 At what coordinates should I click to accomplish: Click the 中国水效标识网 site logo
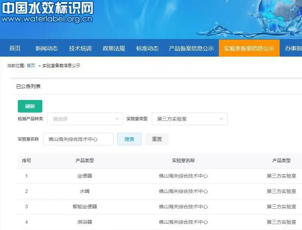coord(48,8)
